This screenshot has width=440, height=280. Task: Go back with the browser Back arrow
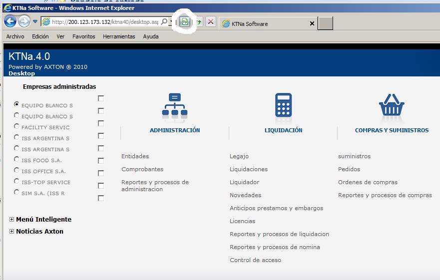(10, 21)
